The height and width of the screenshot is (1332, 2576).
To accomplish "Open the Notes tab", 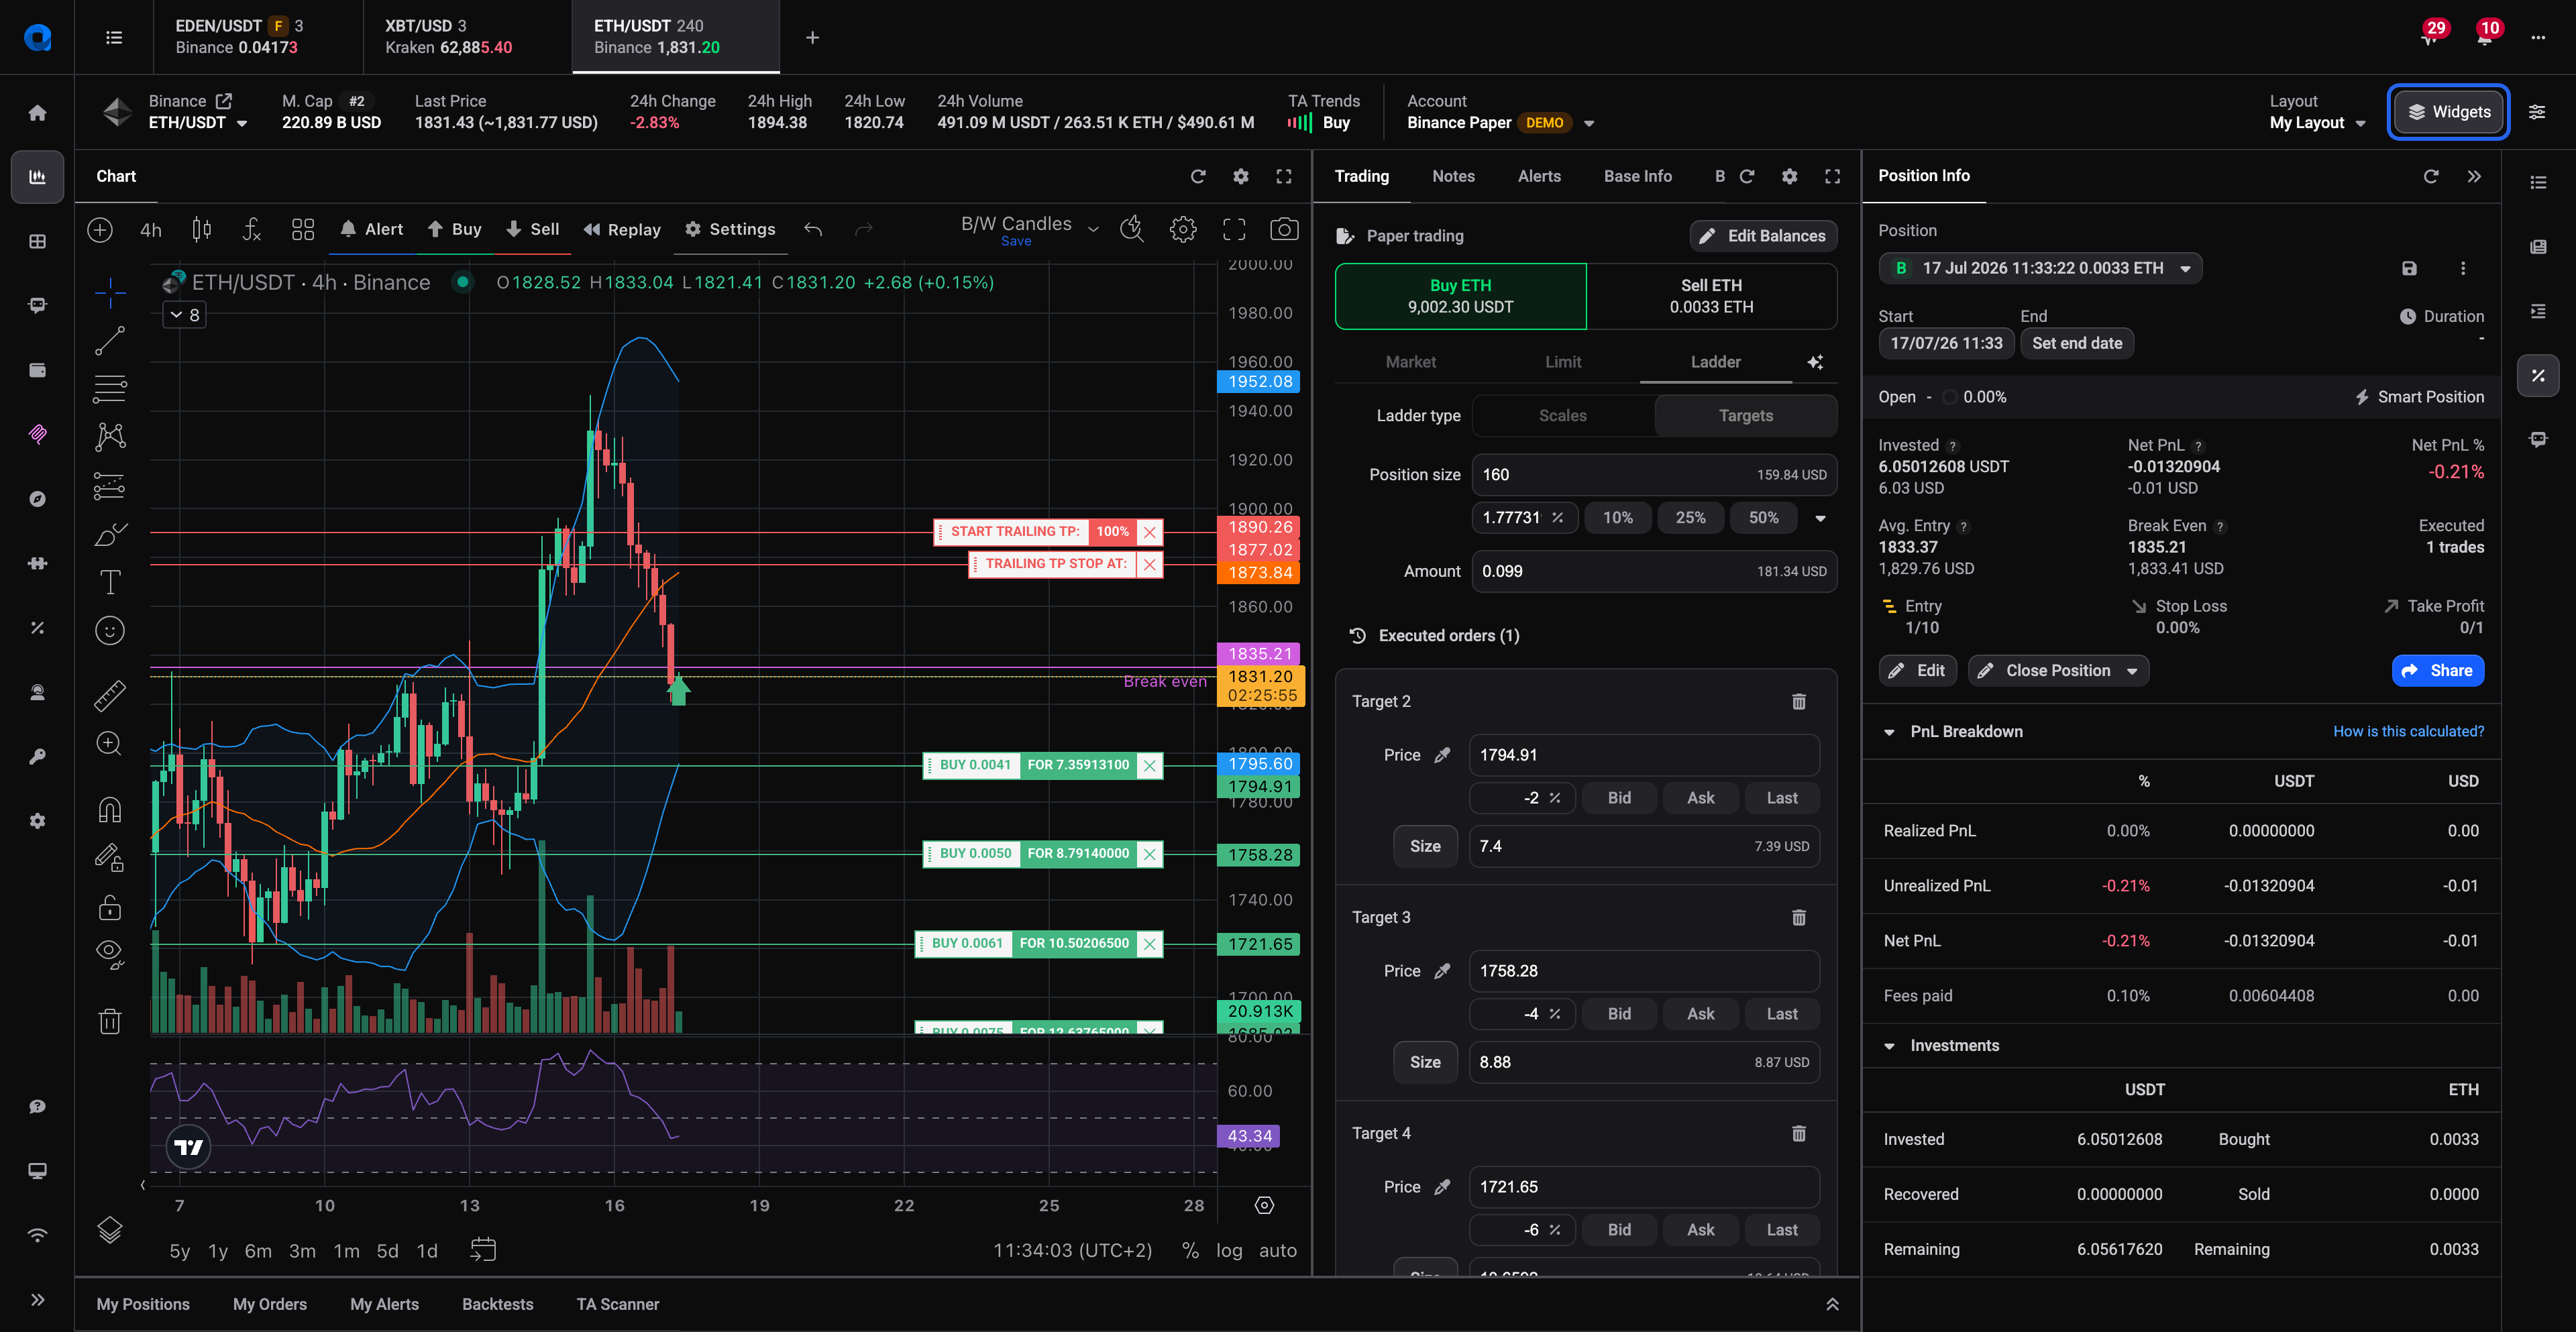I will point(1453,176).
